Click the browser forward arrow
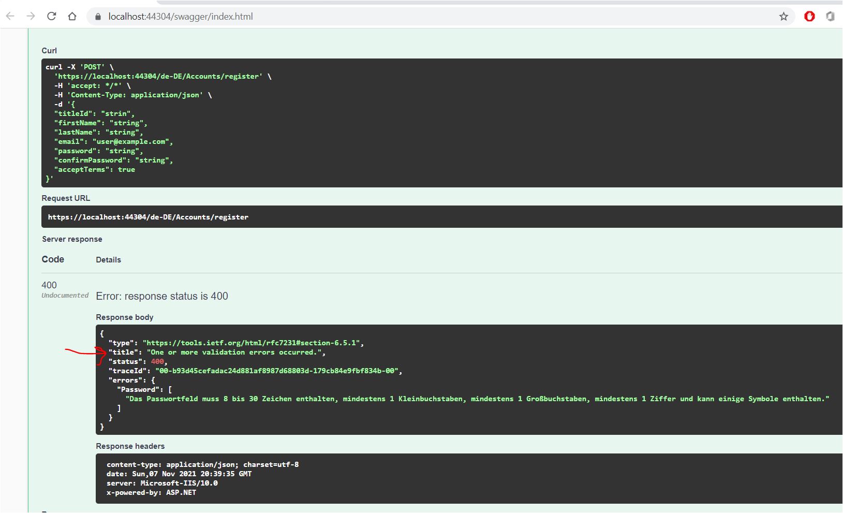 (x=31, y=17)
